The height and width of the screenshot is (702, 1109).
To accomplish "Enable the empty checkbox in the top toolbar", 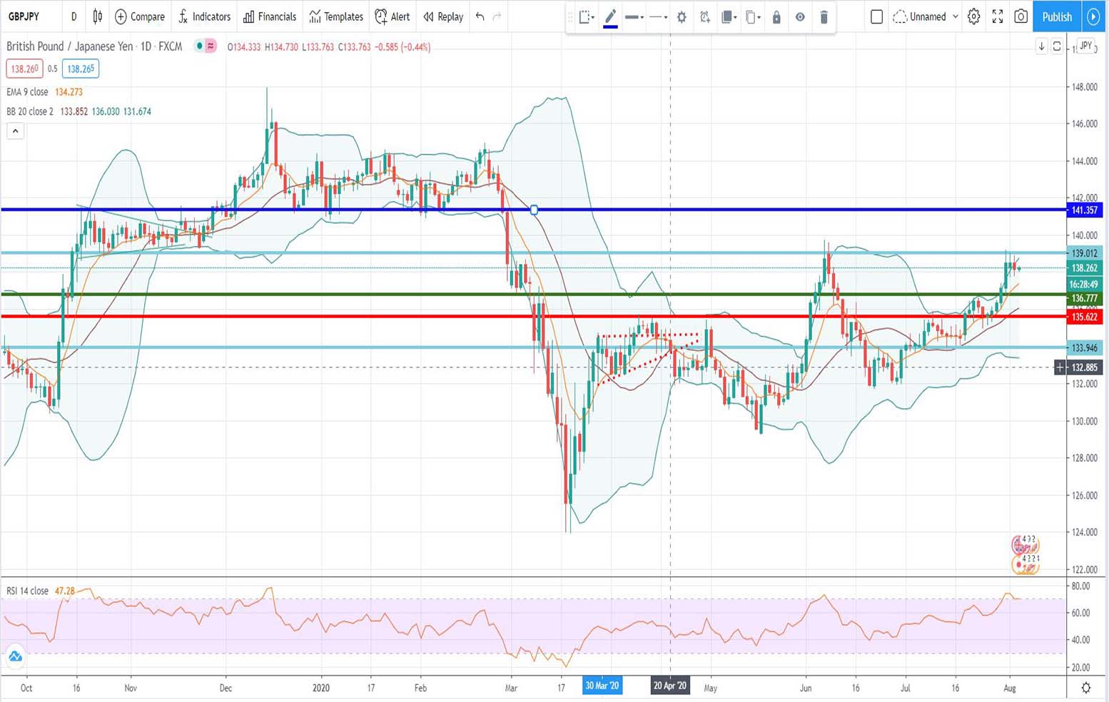I will coord(876,16).
